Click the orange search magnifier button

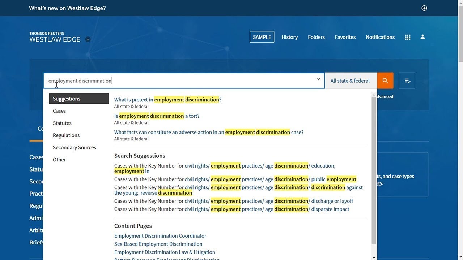(x=385, y=81)
